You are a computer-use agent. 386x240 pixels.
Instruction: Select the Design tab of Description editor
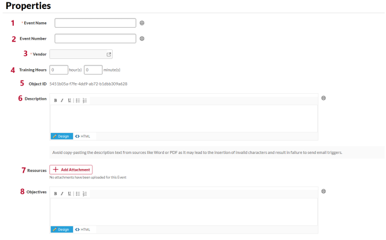pyautogui.click(x=62, y=136)
